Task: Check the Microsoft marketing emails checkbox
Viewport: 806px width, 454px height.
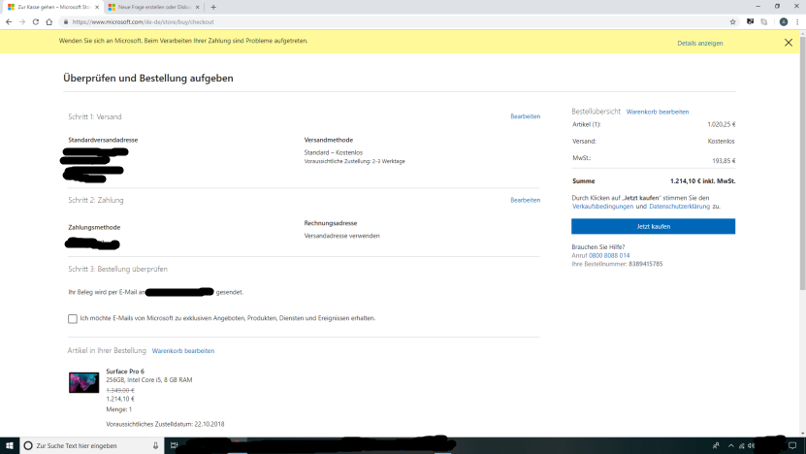Action: [73, 319]
